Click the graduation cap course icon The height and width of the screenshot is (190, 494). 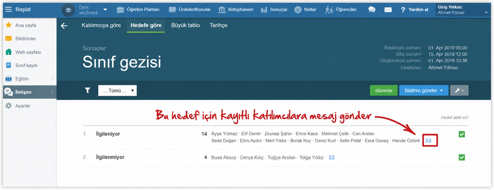[68, 10]
